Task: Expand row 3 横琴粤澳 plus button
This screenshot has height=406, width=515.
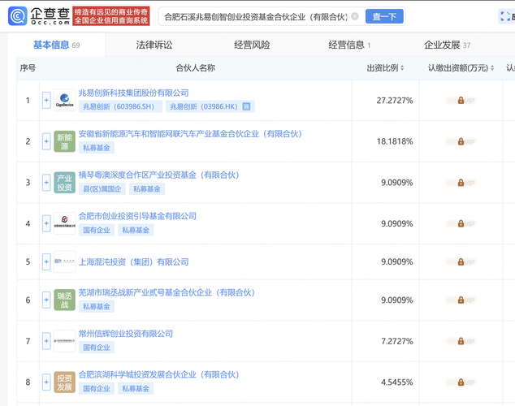Action: point(46,182)
